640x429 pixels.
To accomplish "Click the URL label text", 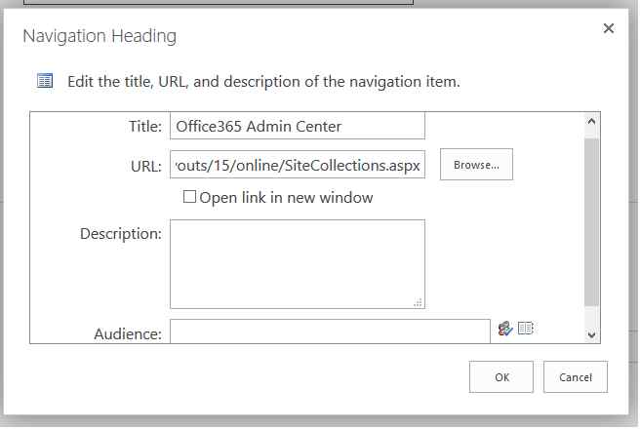I will click(x=145, y=166).
